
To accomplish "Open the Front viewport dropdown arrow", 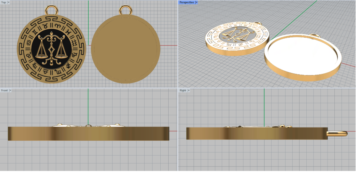I will coord(10,91).
